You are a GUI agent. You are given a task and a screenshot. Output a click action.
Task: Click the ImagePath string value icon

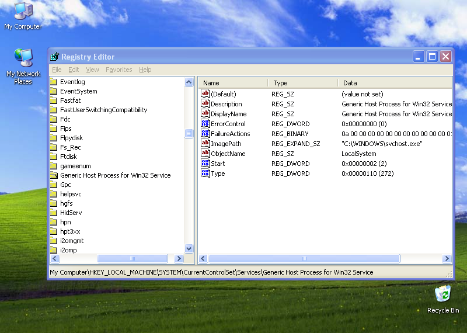coord(205,143)
